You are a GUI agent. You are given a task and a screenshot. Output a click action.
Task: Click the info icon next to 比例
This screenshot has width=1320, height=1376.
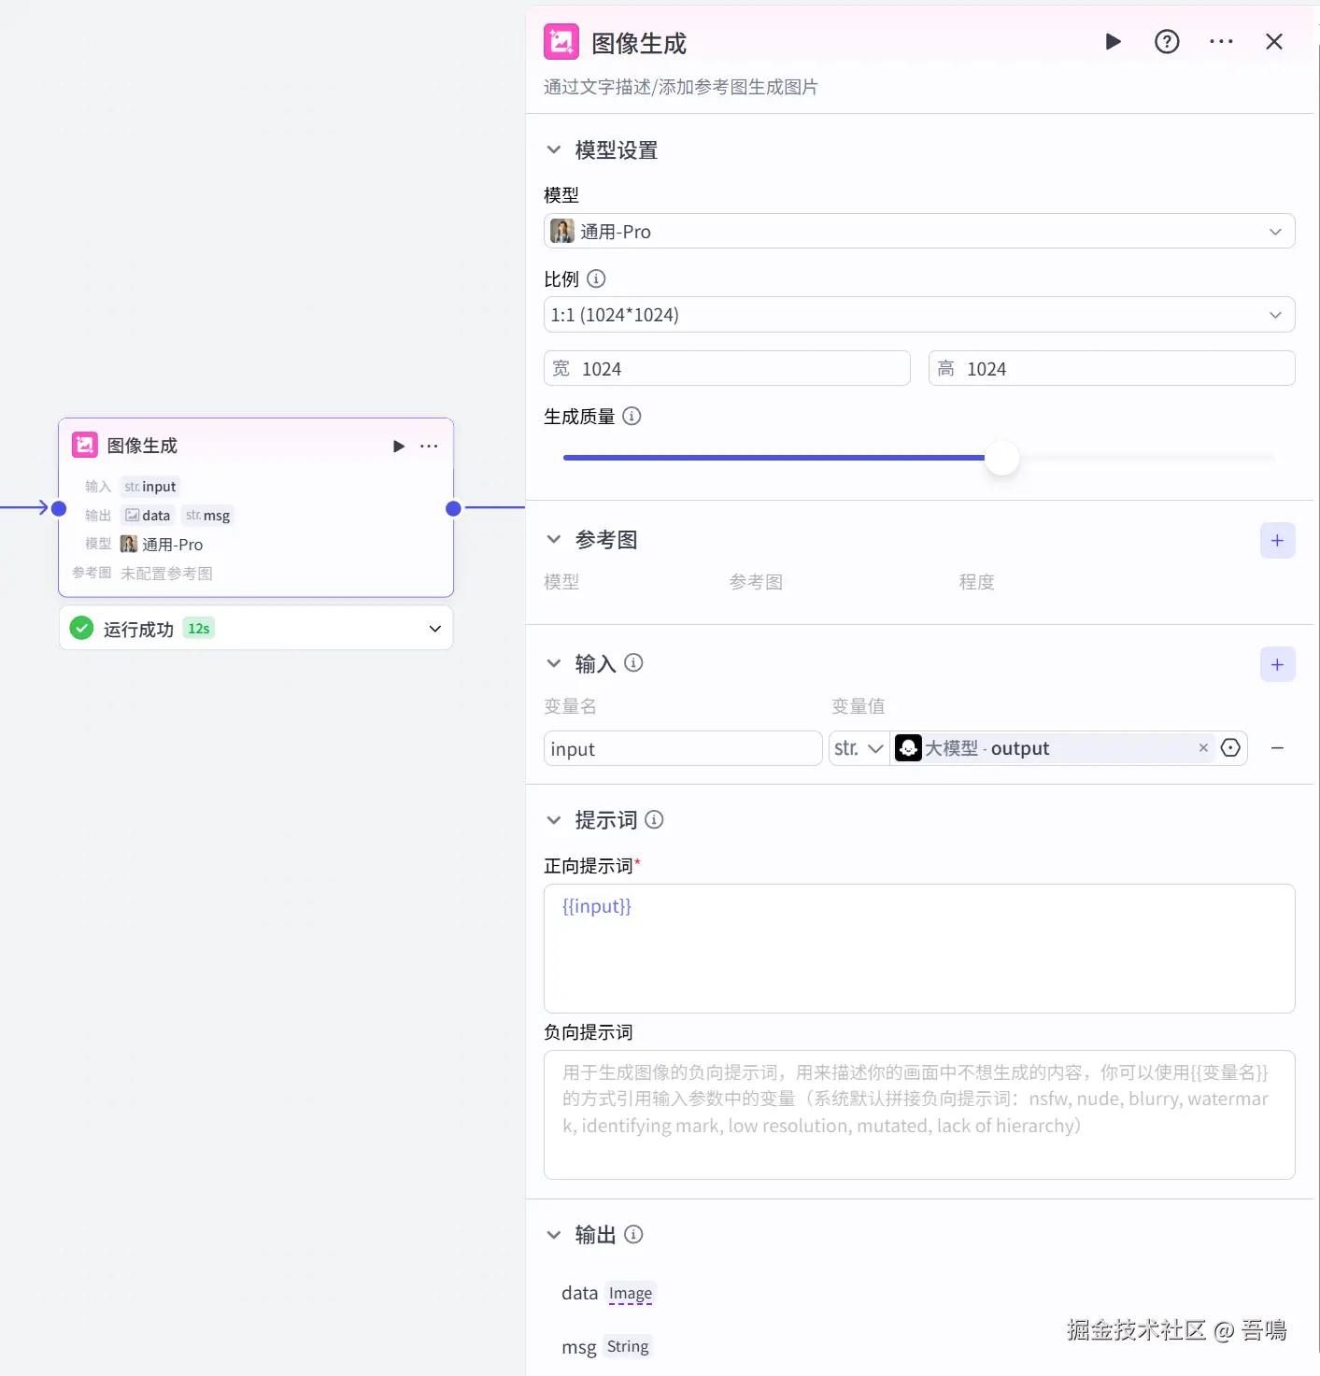coord(596,279)
